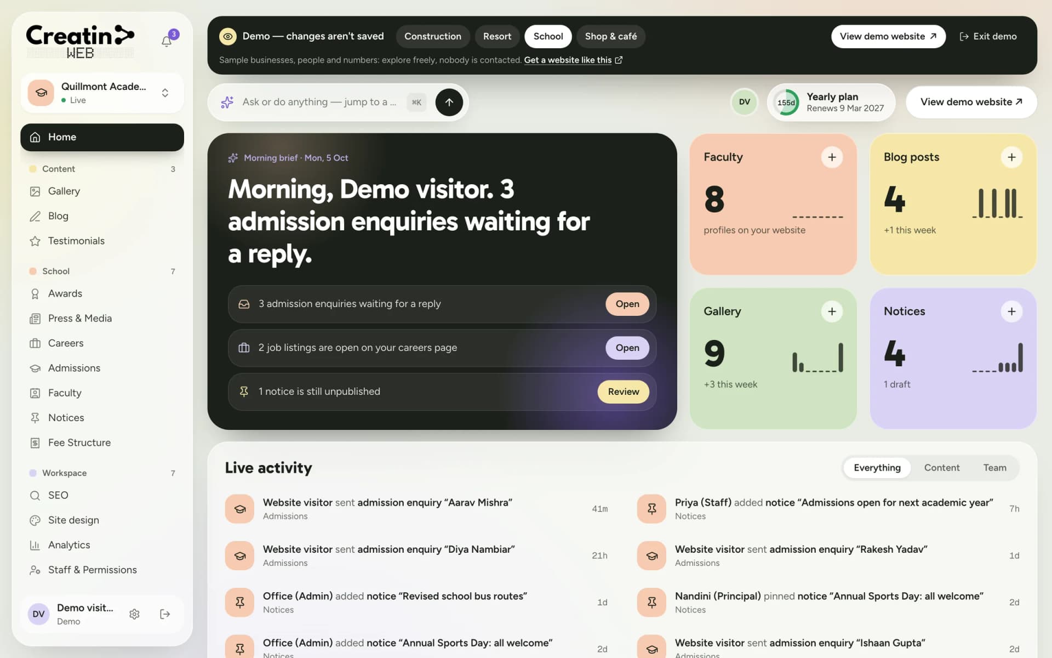
Task: Click the demo mode eye icon
Action: [x=228, y=36]
